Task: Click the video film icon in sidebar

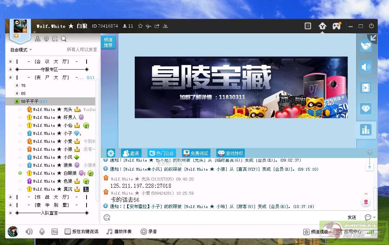Action: click(366, 88)
